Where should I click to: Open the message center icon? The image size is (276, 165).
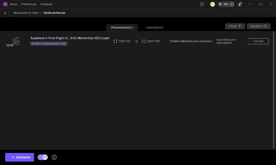[202, 4]
